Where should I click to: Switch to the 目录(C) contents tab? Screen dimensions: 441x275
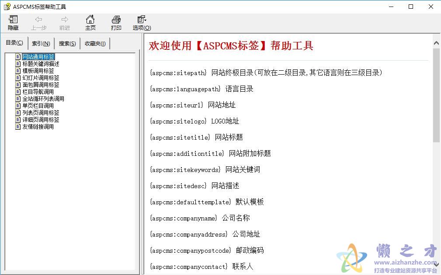click(14, 43)
